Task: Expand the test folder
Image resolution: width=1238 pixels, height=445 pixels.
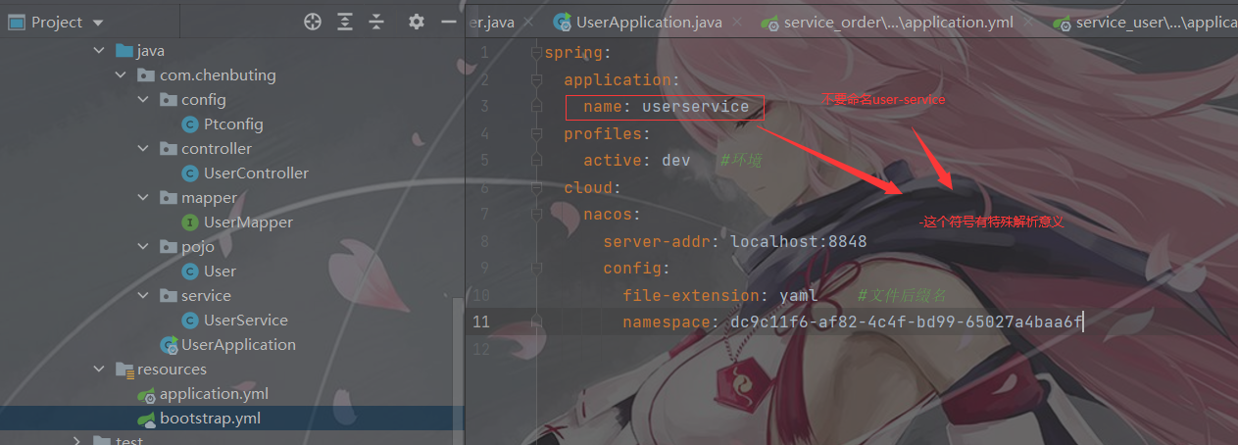Action: (76, 441)
